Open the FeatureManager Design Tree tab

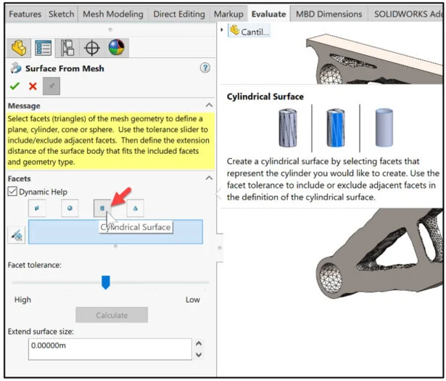pyautogui.click(x=18, y=48)
